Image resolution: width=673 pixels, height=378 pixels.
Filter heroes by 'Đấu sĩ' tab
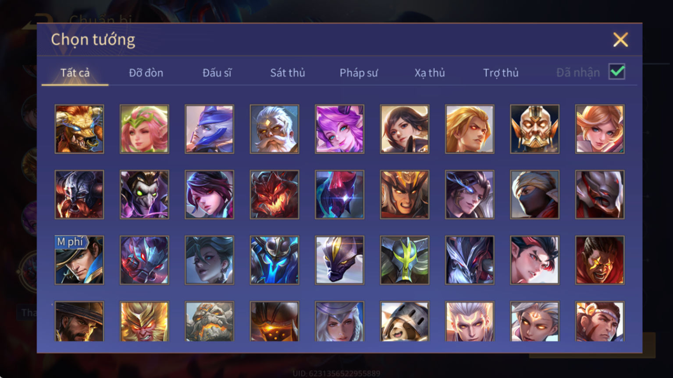(217, 73)
